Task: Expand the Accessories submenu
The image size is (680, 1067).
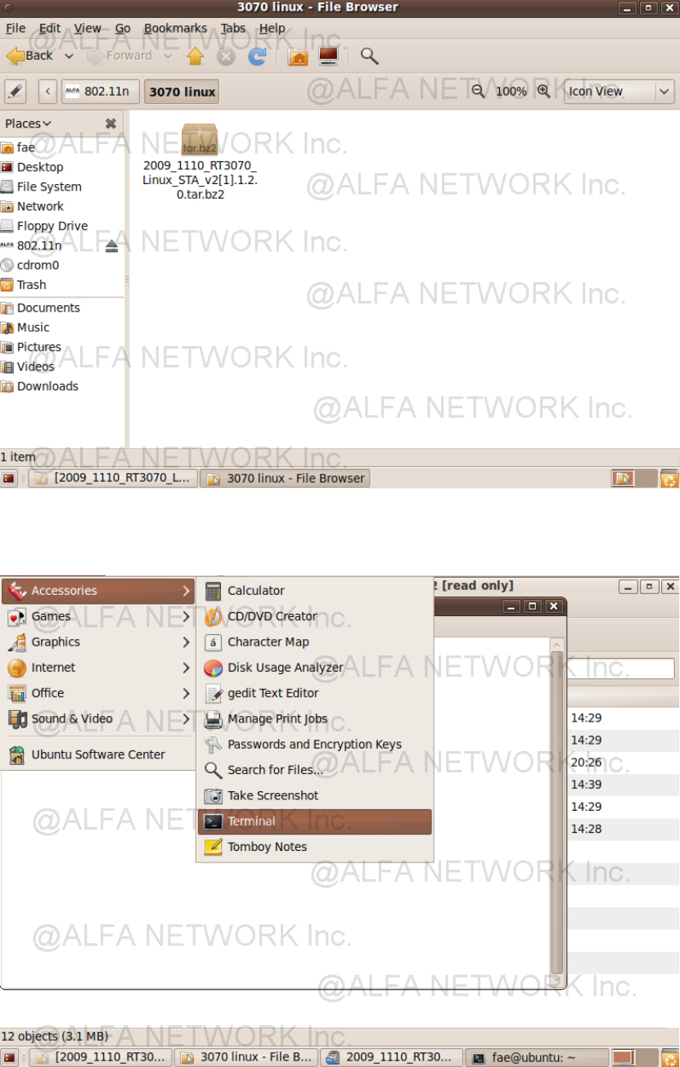Action: pos(98,591)
